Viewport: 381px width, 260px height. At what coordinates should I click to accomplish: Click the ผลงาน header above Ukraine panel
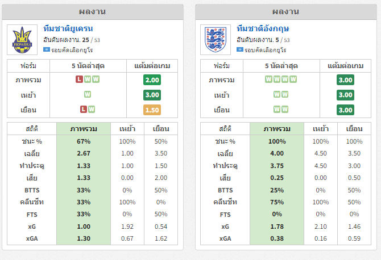tap(93, 12)
